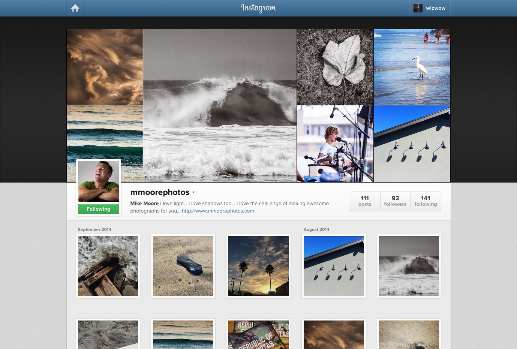This screenshot has height=349, width=517.
Task: Open the golden clouds second-row thumbnail
Action: 334,334
